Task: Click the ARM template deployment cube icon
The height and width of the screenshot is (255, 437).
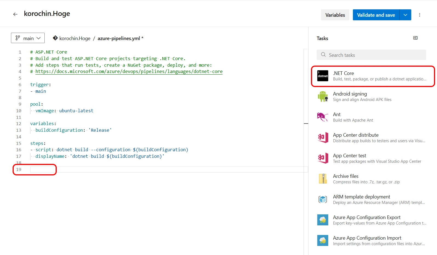Action: click(322, 200)
